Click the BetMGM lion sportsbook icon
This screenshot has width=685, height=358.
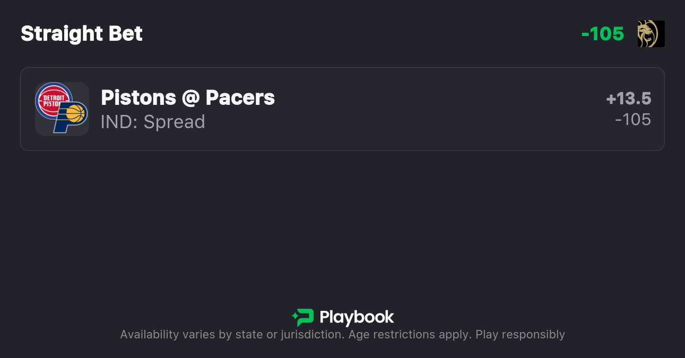coord(651,34)
